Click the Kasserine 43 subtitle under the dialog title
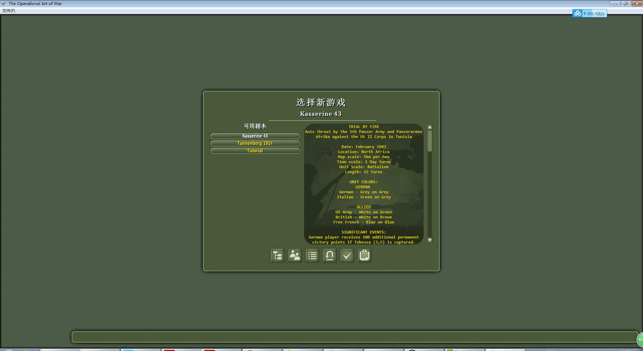Viewport: 643px width, 351px height. (321, 114)
